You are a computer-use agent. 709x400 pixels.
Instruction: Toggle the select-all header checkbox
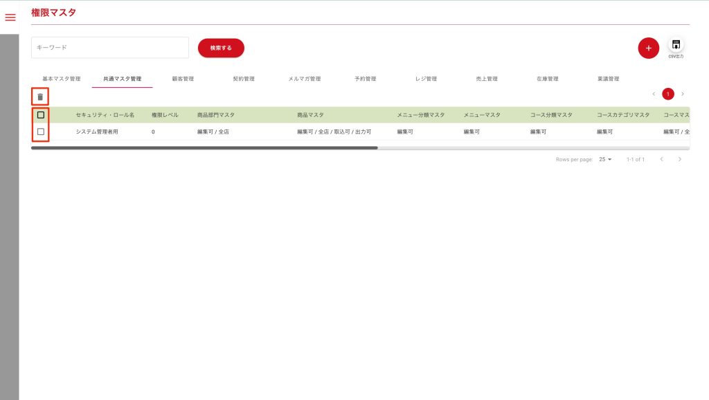point(41,115)
